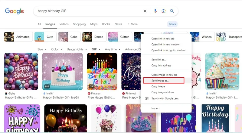
Task: Expand the Any time dropdown
Action: point(113,49)
